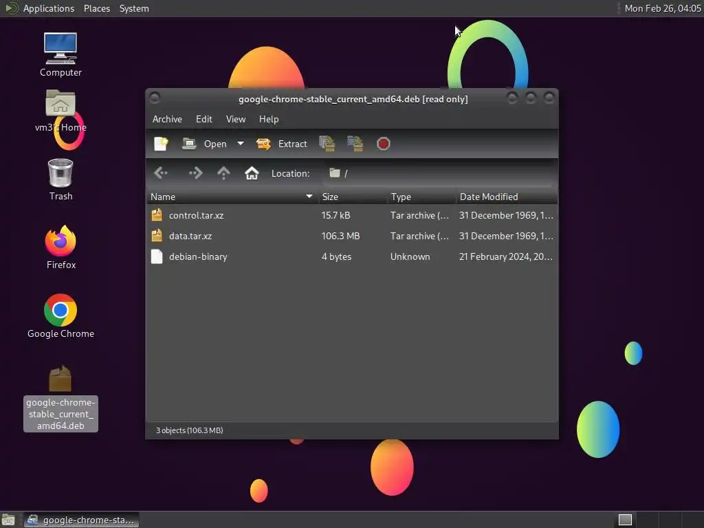
Task: Click the Add folder to archive icon
Action: [x=355, y=144]
